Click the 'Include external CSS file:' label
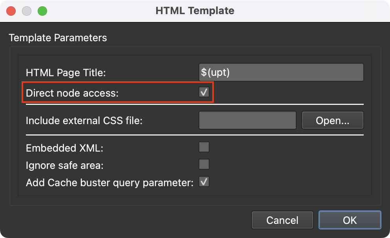Viewport: 390px width, 238px height. click(x=84, y=121)
